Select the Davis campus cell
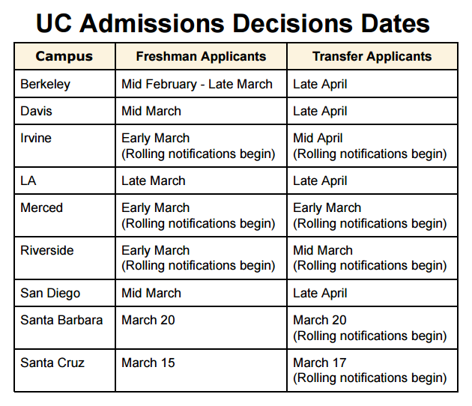The width and height of the screenshot is (472, 406). click(x=37, y=111)
